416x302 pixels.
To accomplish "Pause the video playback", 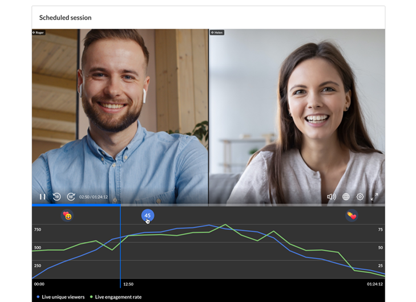I will [x=42, y=197].
